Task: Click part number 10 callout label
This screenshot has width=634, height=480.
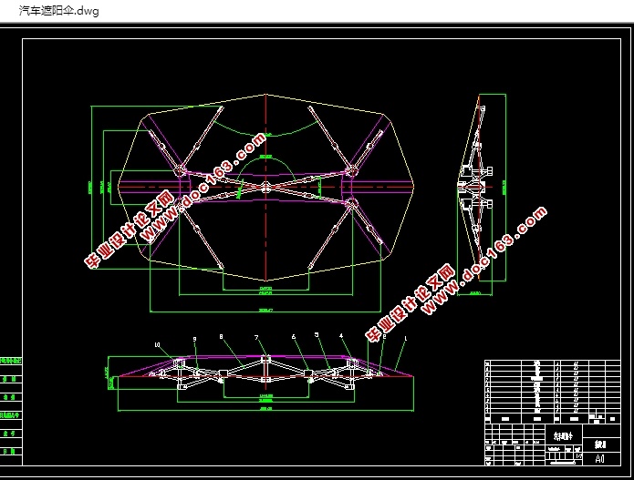Action: (x=157, y=345)
